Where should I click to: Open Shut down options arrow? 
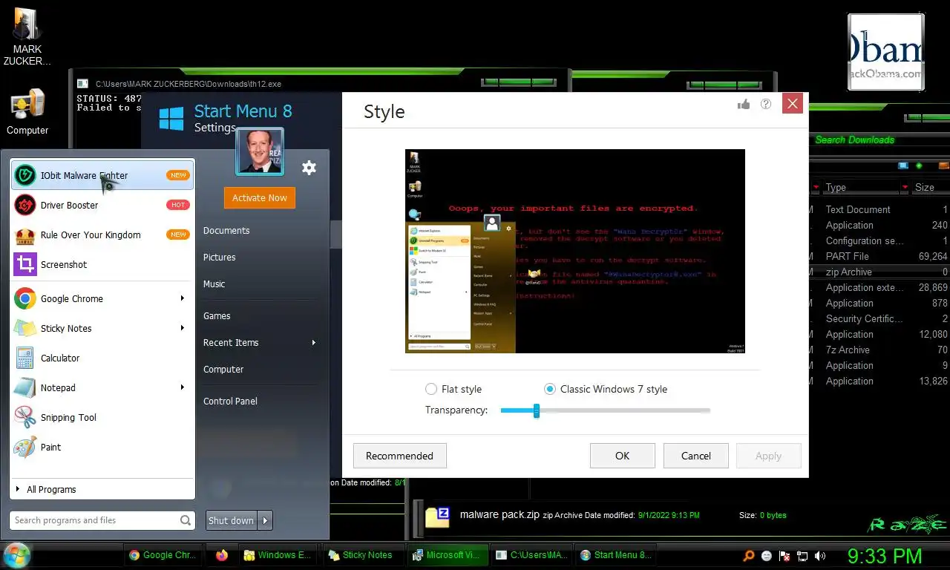(266, 520)
